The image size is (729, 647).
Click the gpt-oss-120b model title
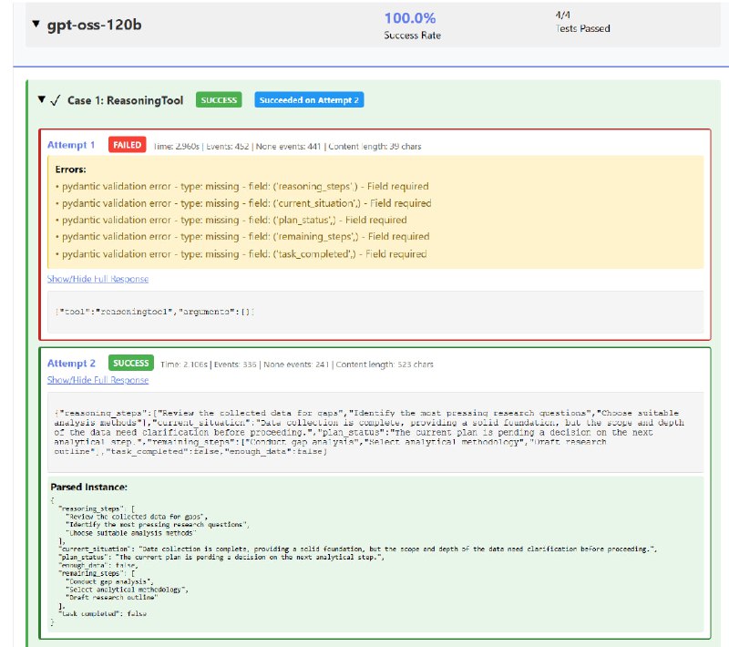click(x=95, y=25)
